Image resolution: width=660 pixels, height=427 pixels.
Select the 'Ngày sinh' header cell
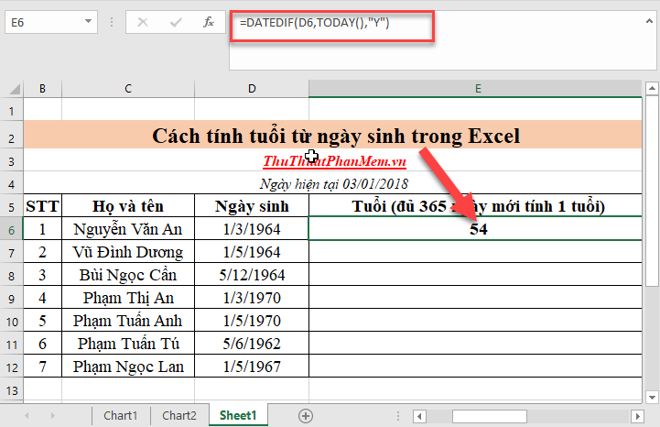[252, 206]
